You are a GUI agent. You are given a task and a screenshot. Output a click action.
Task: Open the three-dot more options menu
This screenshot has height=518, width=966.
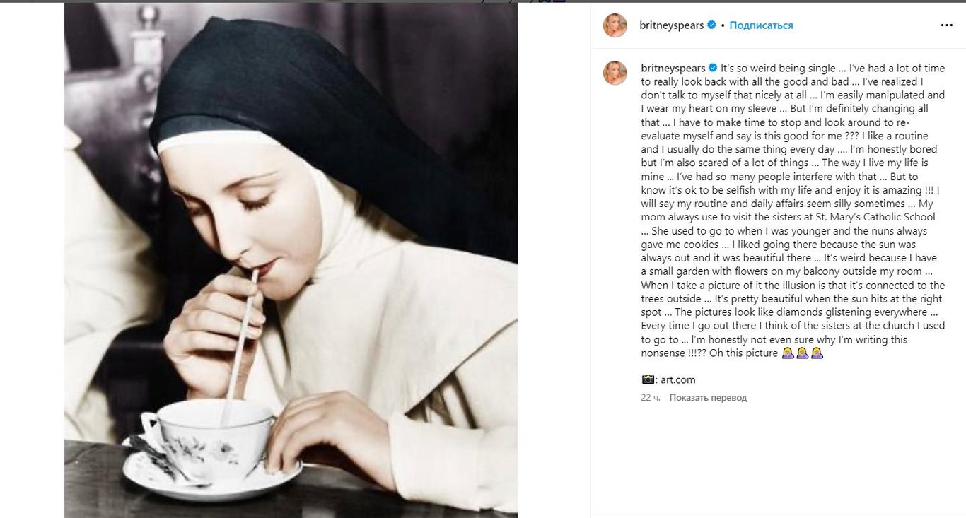[946, 25]
